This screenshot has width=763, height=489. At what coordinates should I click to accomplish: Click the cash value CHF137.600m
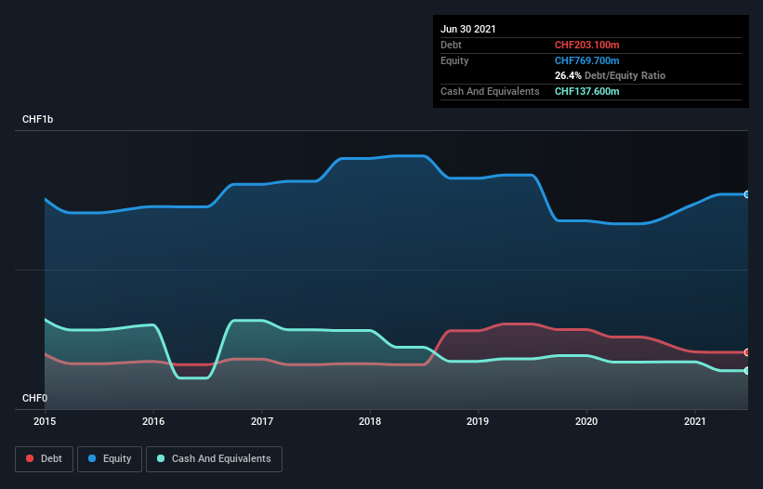pyautogui.click(x=586, y=91)
